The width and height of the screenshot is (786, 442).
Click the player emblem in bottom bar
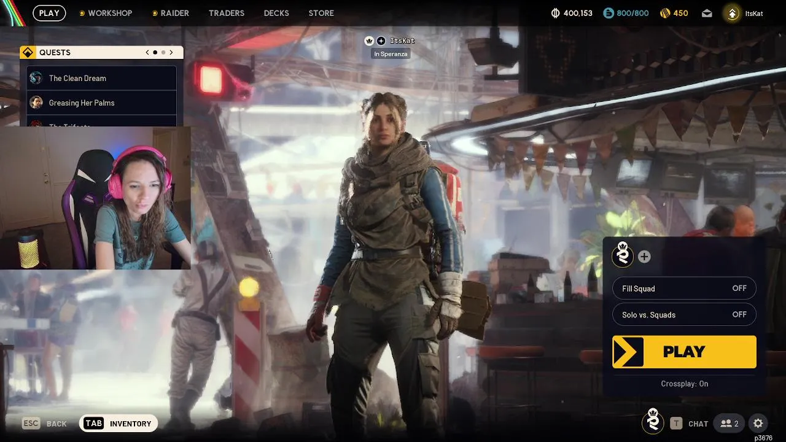tap(653, 421)
